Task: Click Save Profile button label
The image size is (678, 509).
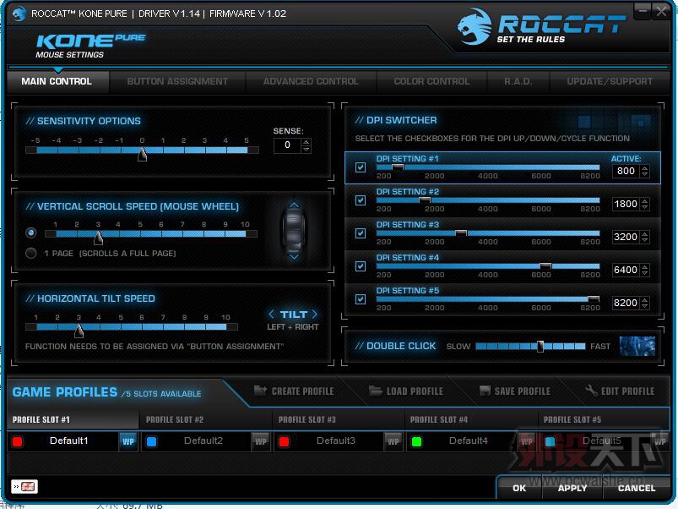Action: pos(523,391)
